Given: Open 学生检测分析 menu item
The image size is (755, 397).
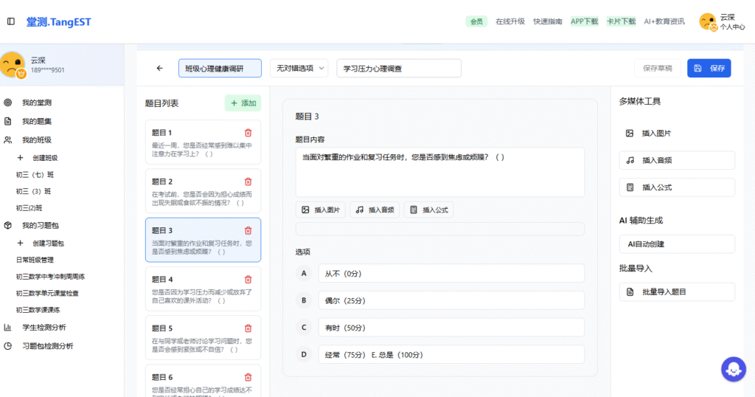Looking at the screenshot, I should coord(44,327).
